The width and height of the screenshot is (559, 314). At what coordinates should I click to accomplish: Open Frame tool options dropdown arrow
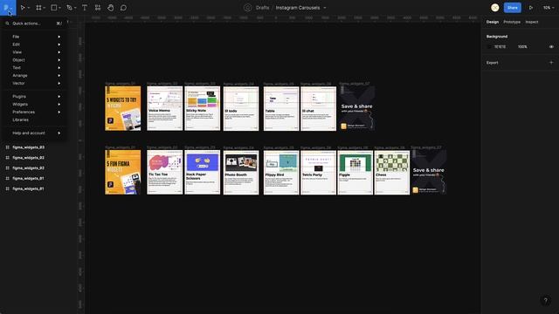(45, 8)
